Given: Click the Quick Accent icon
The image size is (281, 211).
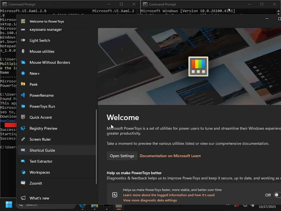Looking at the screenshot, I should coord(23,117).
